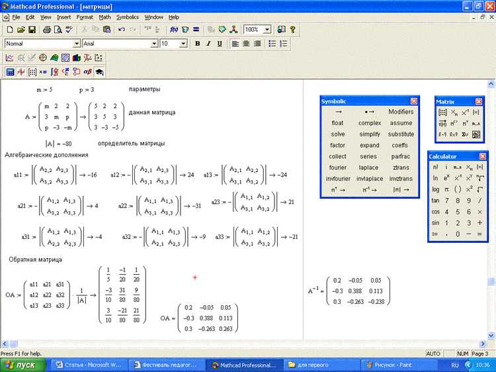The width and height of the screenshot is (496, 372).
Task: Open the Symbolics menu
Action: coord(127,17)
